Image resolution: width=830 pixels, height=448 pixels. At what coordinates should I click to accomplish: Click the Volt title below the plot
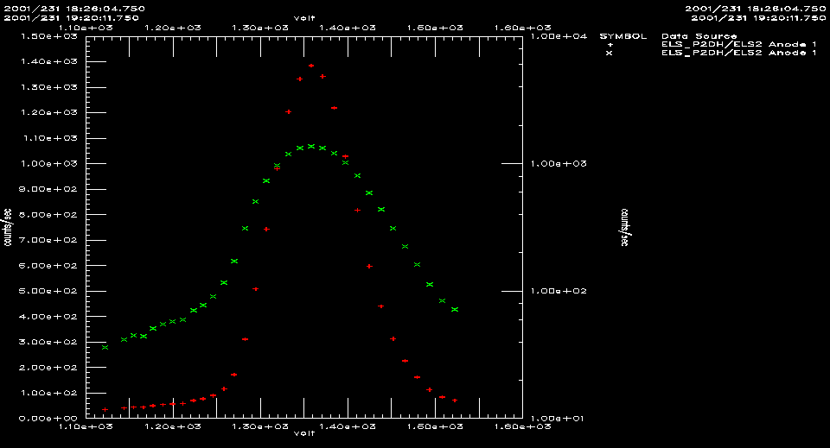pos(304,433)
